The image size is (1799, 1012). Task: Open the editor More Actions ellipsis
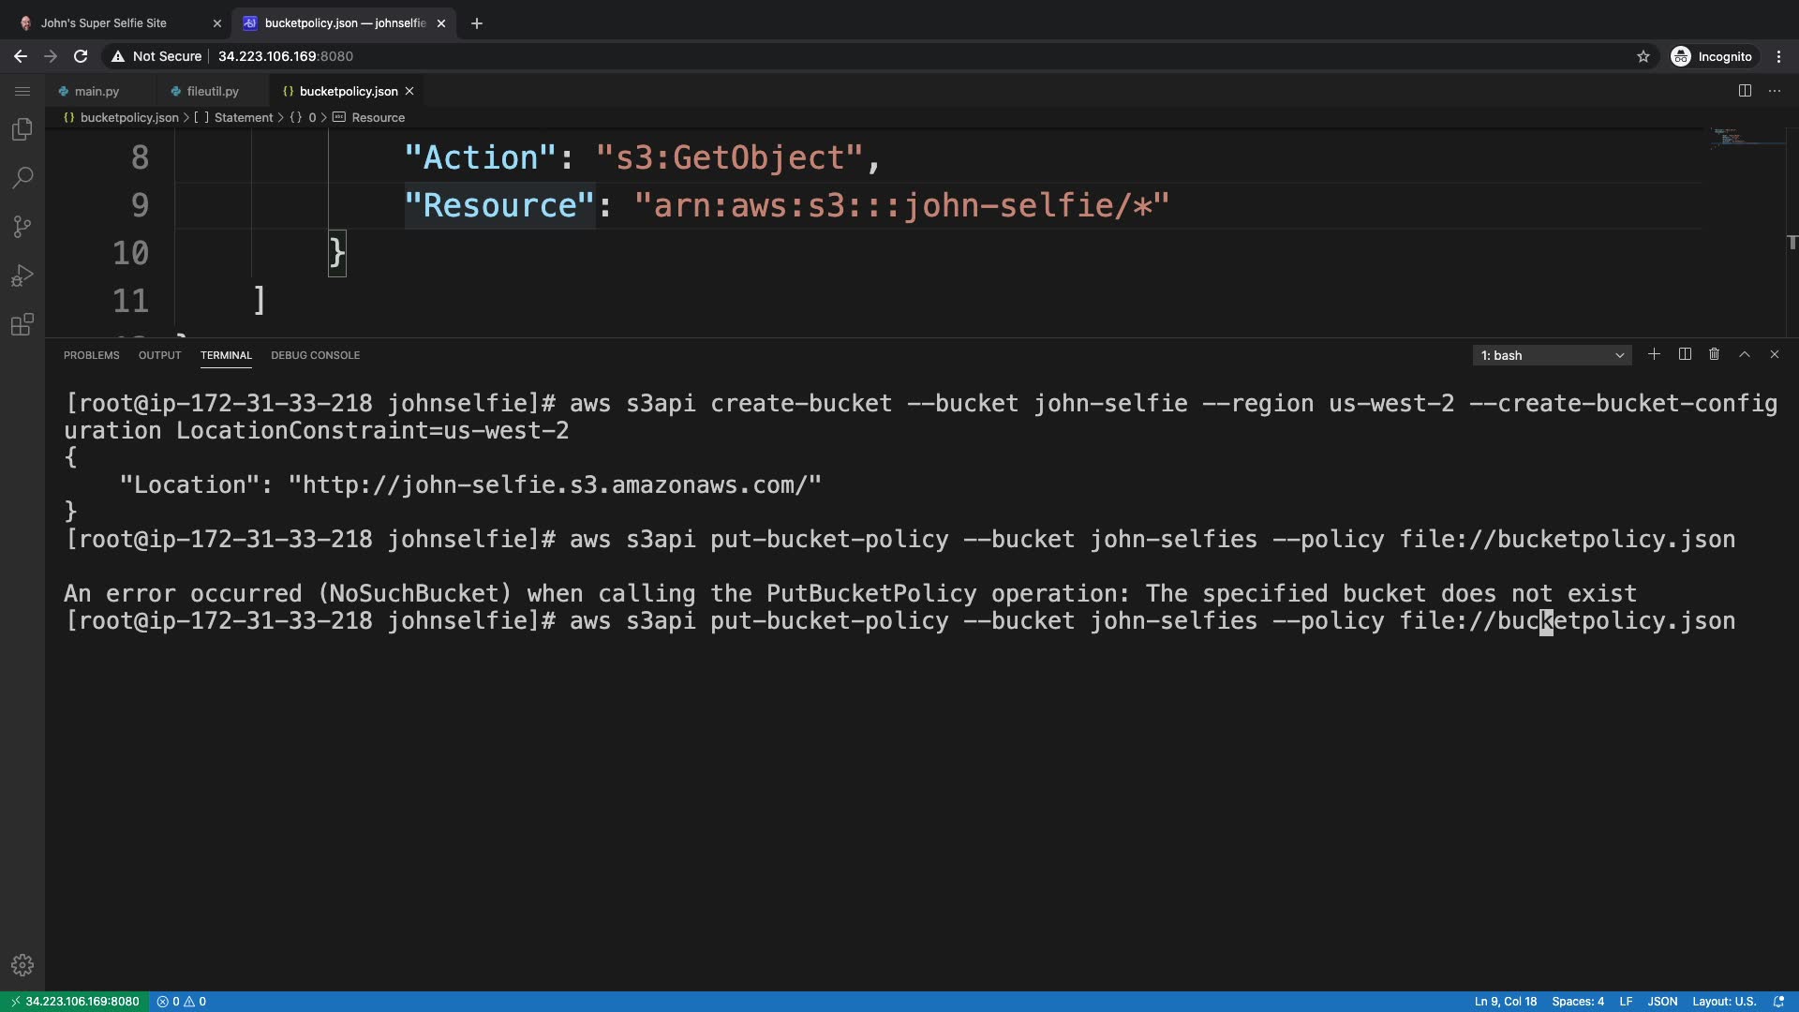[1775, 91]
